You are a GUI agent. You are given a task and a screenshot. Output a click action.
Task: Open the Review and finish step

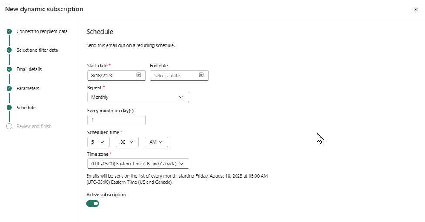(34, 126)
